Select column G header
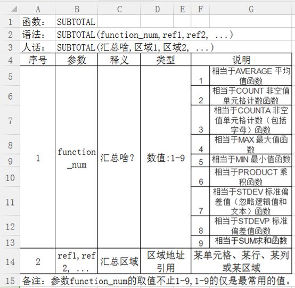The height and width of the screenshot is (288, 295). tap(251, 9)
